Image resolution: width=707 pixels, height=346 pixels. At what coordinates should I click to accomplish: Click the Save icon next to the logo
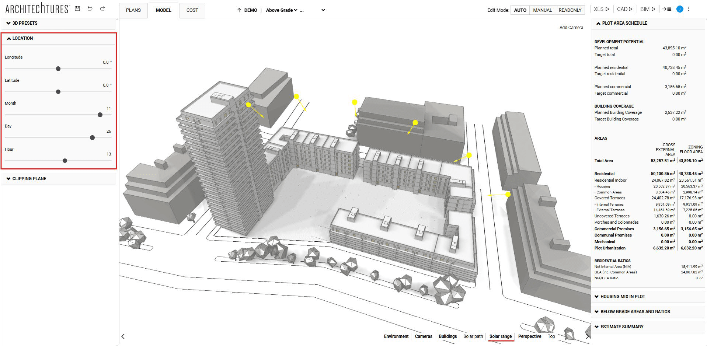click(x=77, y=8)
